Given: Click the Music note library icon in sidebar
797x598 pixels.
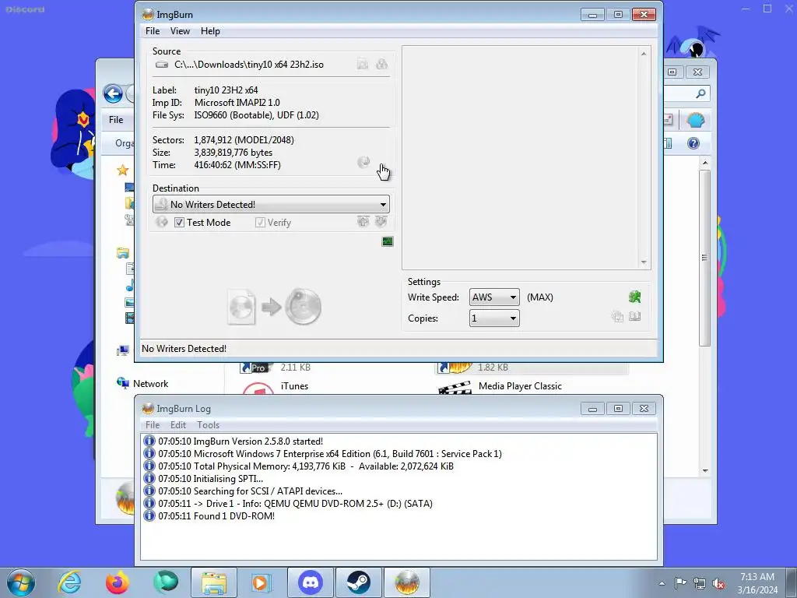Looking at the screenshot, I should [x=130, y=286].
